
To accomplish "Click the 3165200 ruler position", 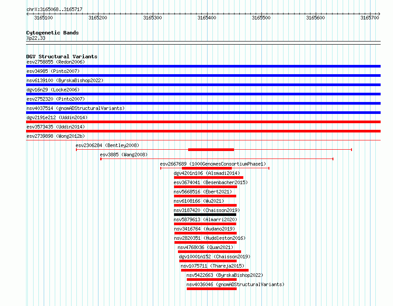I will (98, 18).
